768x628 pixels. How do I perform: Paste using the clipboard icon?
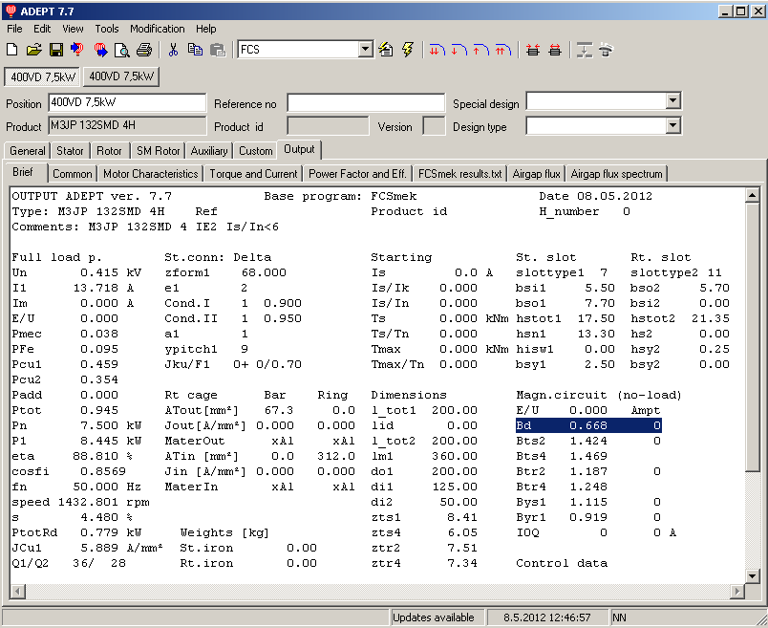coord(218,50)
